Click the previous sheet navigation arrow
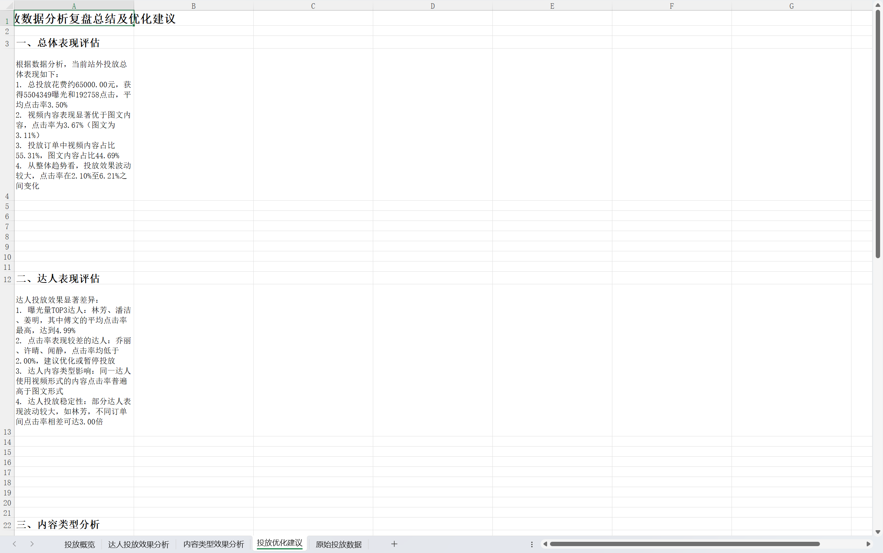883x553 pixels. 14,544
